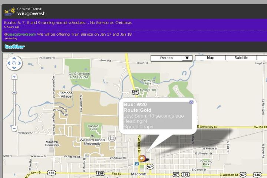Click the polygon marker near campus
267x178 pixels.
(x=112, y=138)
